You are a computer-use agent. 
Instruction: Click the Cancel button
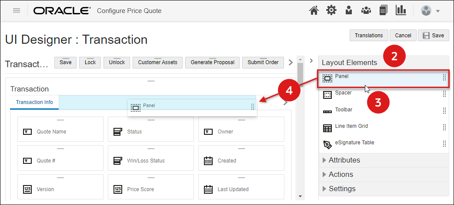tap(403, 36)
